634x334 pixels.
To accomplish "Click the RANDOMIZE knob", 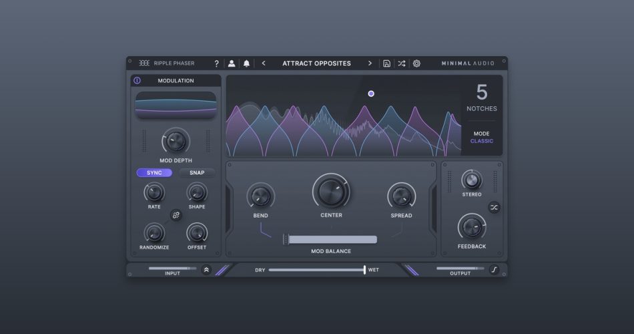I will coord(154,232).
